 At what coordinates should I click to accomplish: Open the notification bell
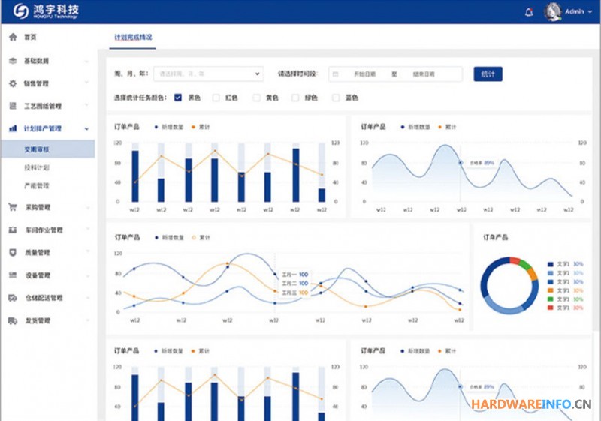(x=529, y=12)
